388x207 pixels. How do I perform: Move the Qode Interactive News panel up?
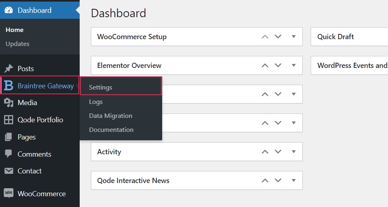(265, 181)
